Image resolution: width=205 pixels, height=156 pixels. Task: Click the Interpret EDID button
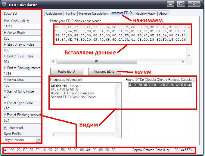point(104,72)
